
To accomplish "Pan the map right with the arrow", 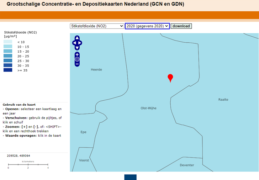I will point(80,43).
